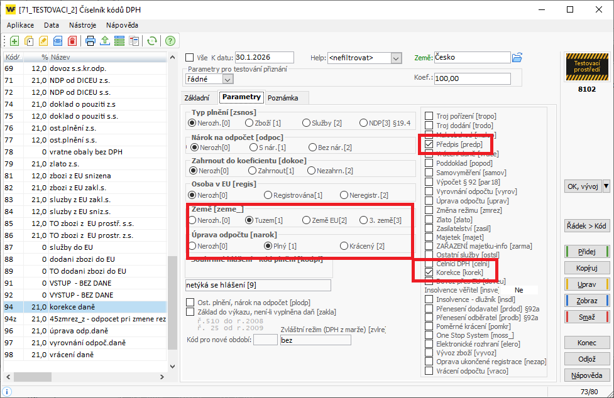Click the Uprav button
614x398 pixels.
[587, 284]
